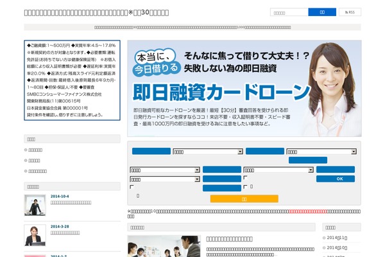This screenshot has height=257, width=385.
Task: Open the 2014-3-28 post thumbnail
Action: 35,235
